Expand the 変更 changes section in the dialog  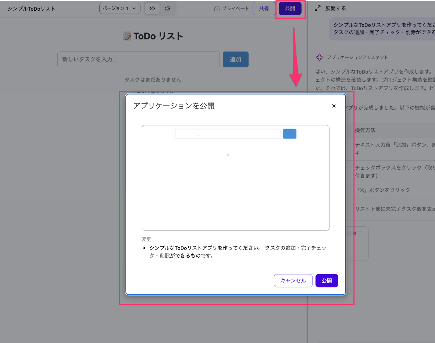[146, 239]
